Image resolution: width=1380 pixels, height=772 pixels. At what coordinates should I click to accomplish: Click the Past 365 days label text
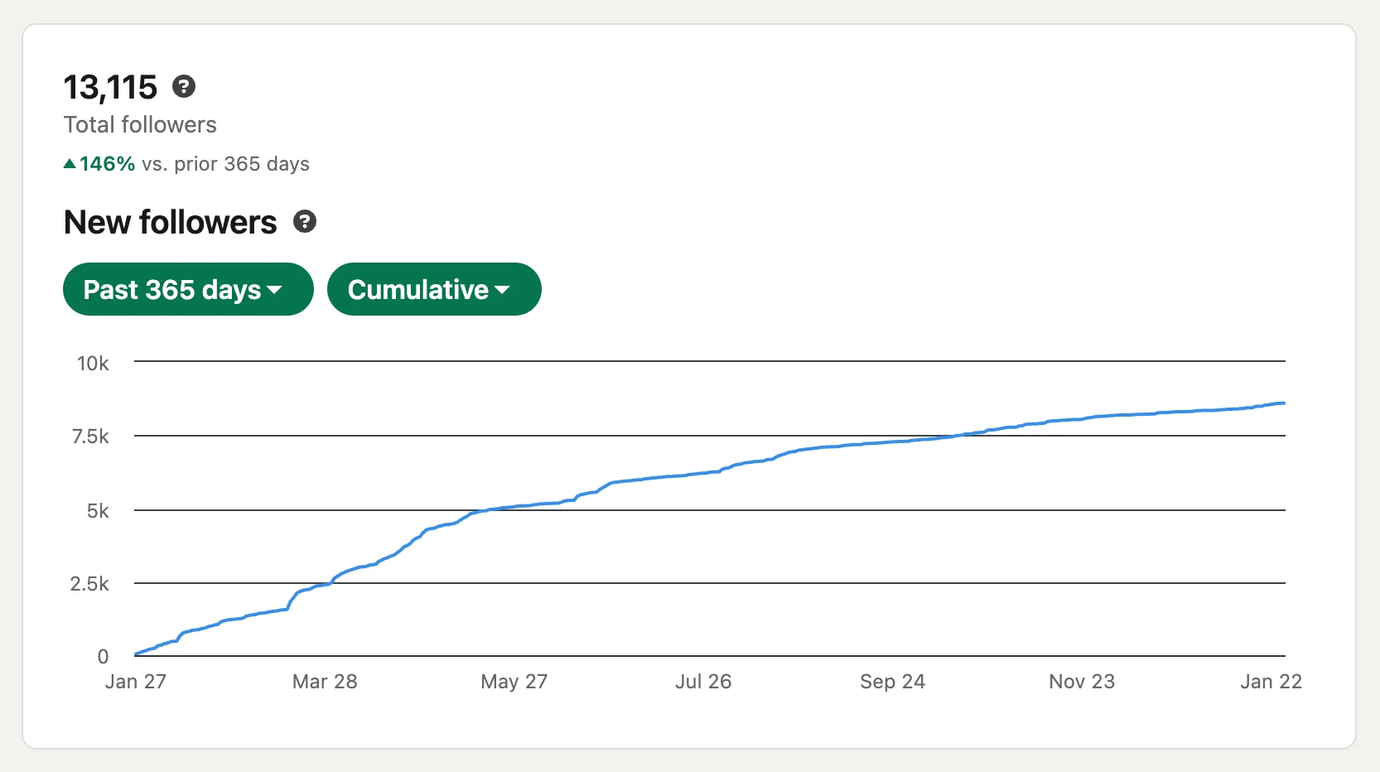[171, 290]
